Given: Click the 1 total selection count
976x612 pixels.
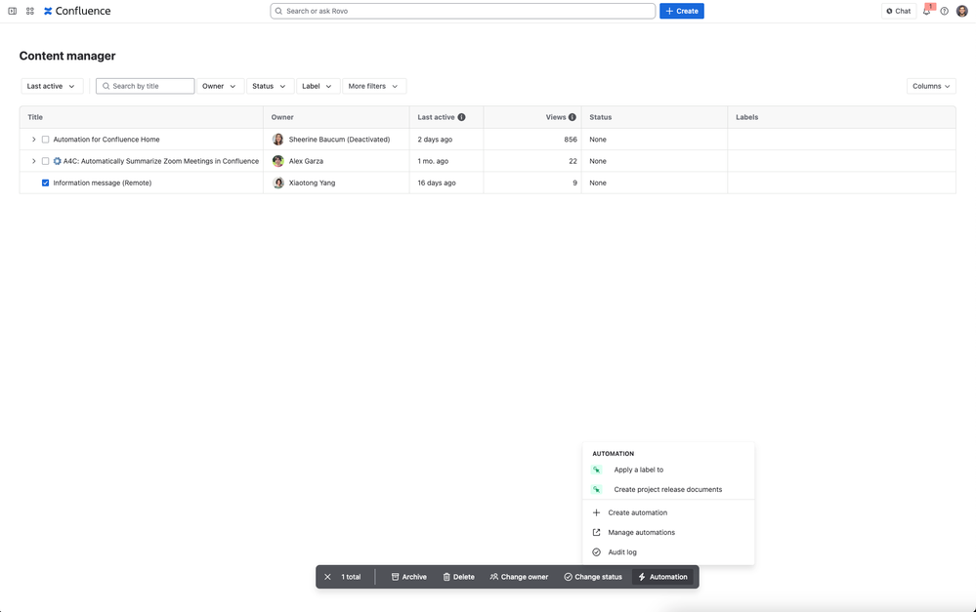Looking at the screenshot, I should pyautogui.click(x=351, y=577).
